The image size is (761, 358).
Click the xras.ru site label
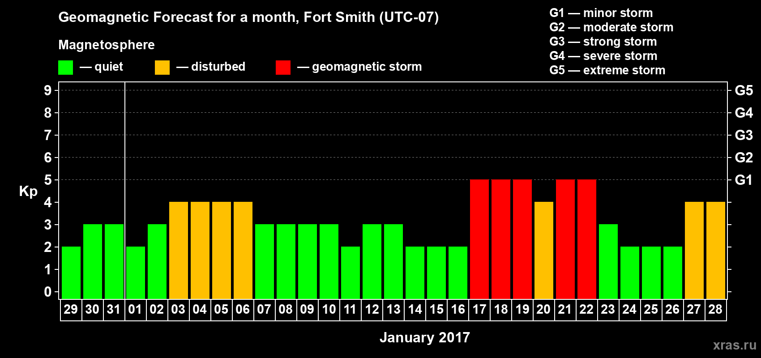point(735,345)
